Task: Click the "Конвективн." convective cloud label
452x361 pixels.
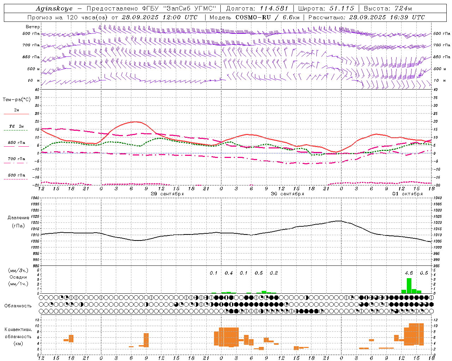Action: point(18,330)
